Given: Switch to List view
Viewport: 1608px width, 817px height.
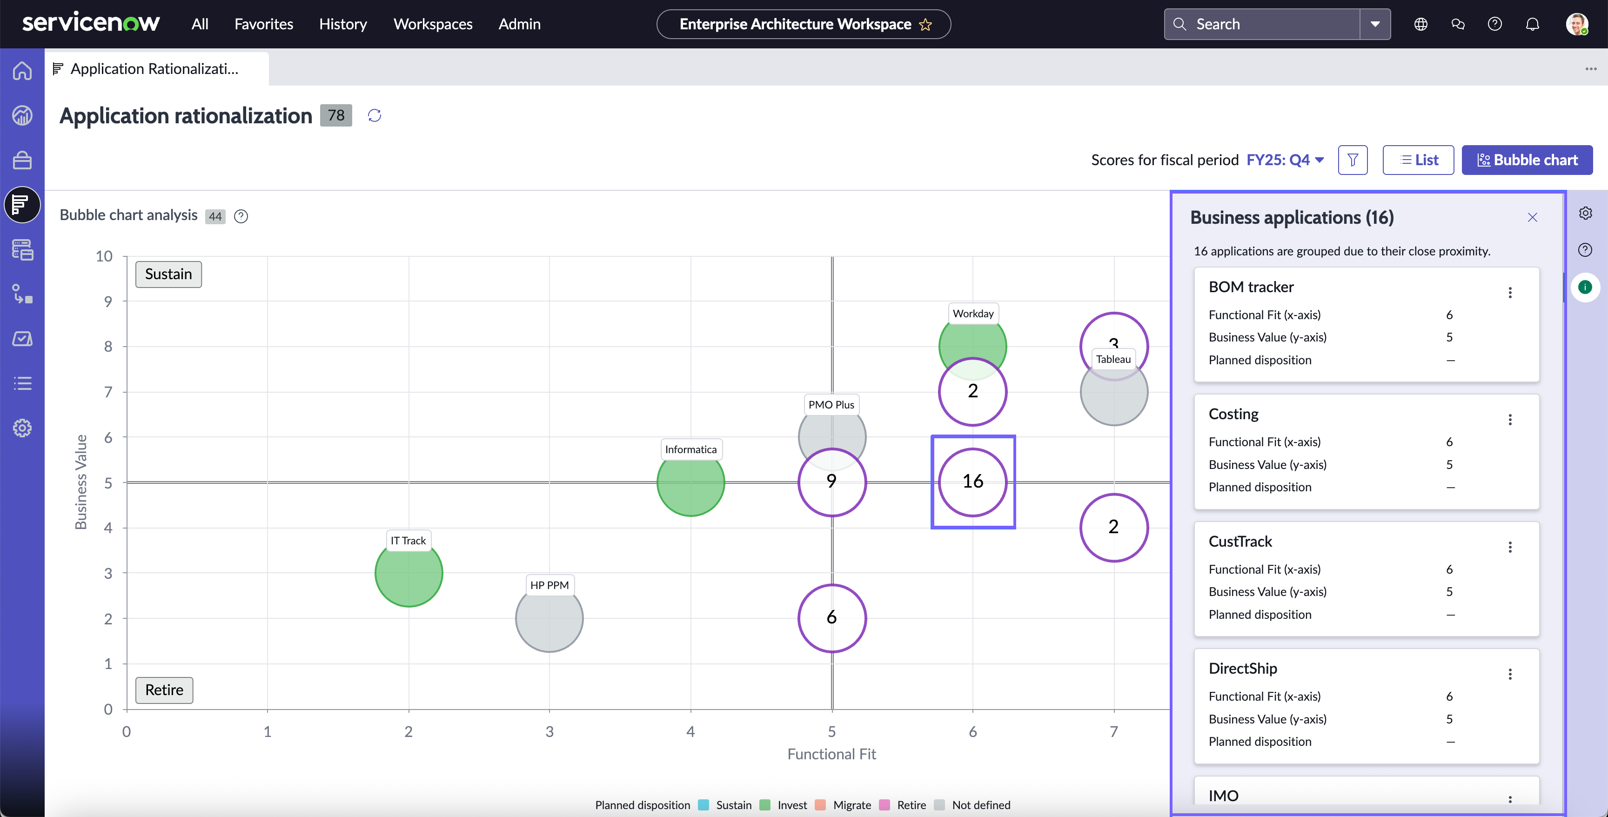Looking at the screenshot, I should click(1418, 161).
